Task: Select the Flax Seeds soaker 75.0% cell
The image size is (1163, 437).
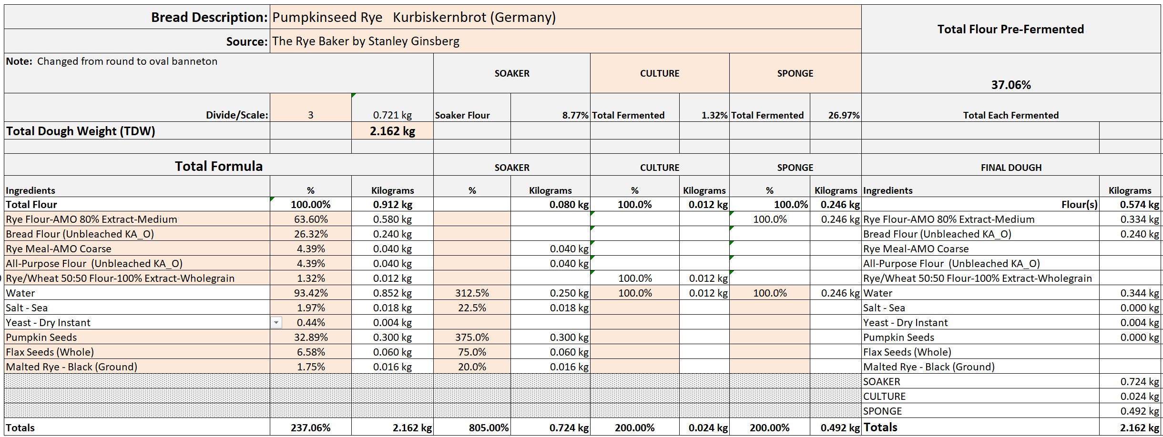Action: click(x=471, y=352)
